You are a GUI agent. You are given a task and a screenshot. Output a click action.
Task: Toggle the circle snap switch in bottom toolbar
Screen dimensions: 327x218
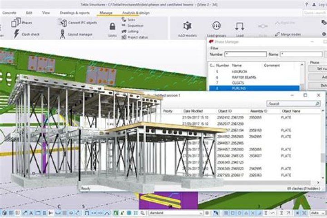pos(239,213)
